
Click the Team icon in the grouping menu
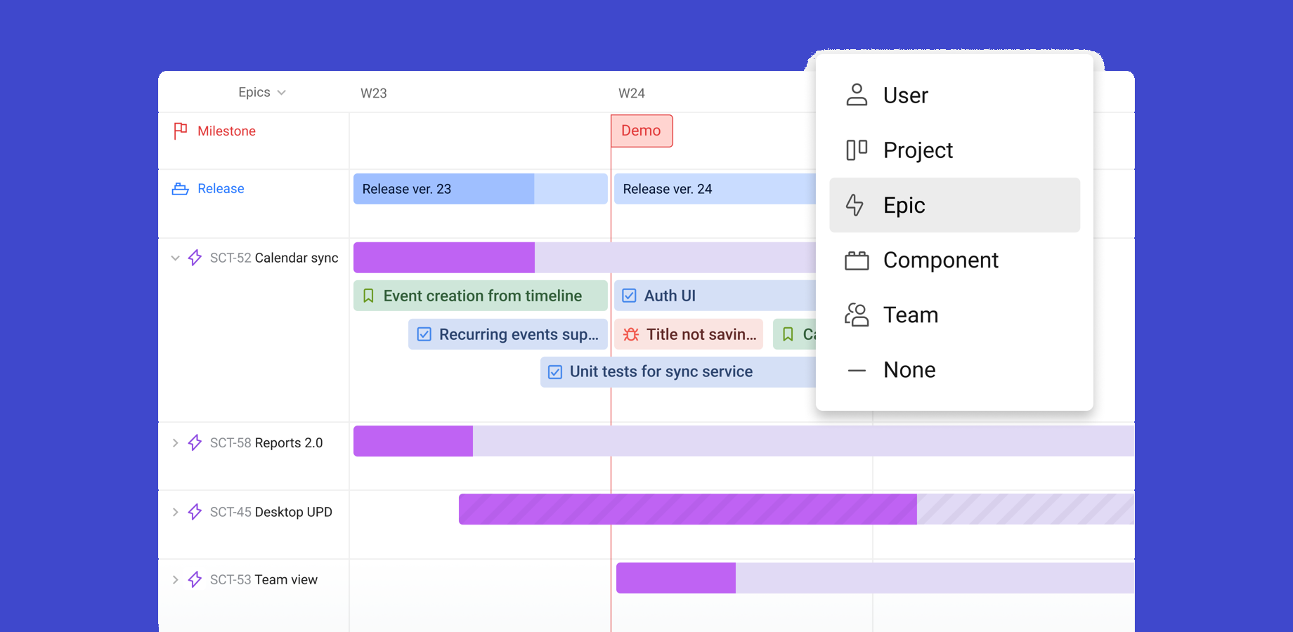[857, 315]
